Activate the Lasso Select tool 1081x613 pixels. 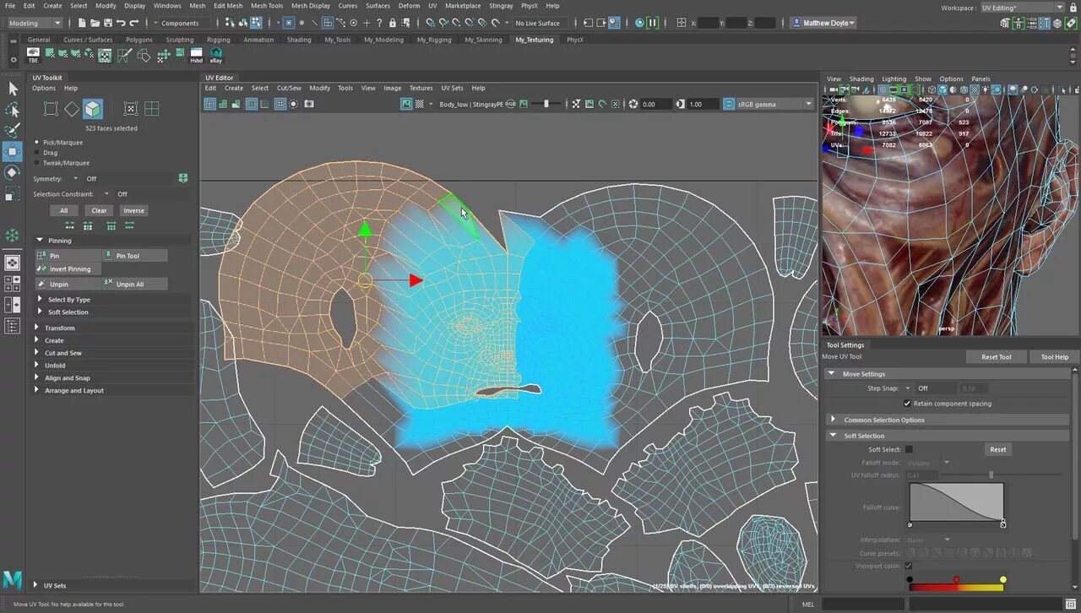(x=13, y=110)
